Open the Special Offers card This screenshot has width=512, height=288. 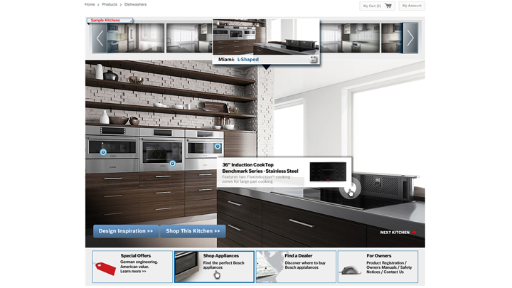click(x=132, y=267)
